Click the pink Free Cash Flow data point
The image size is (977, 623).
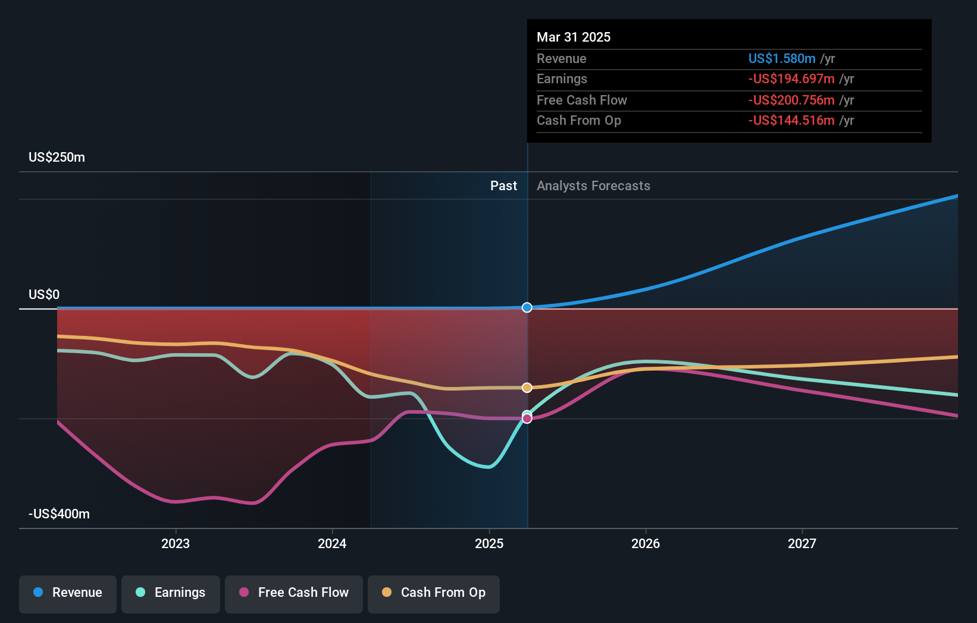527,419
